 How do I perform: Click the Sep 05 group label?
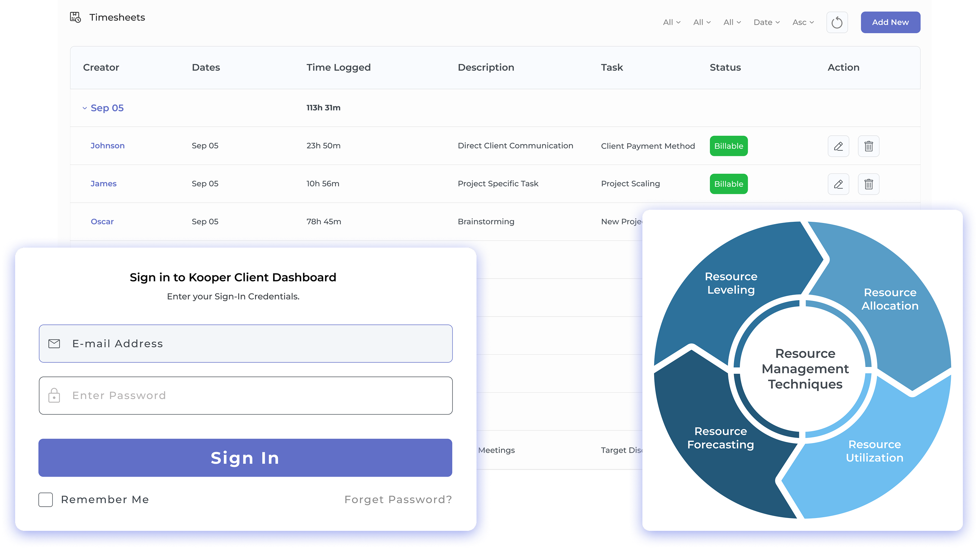[x=107, y=108]
